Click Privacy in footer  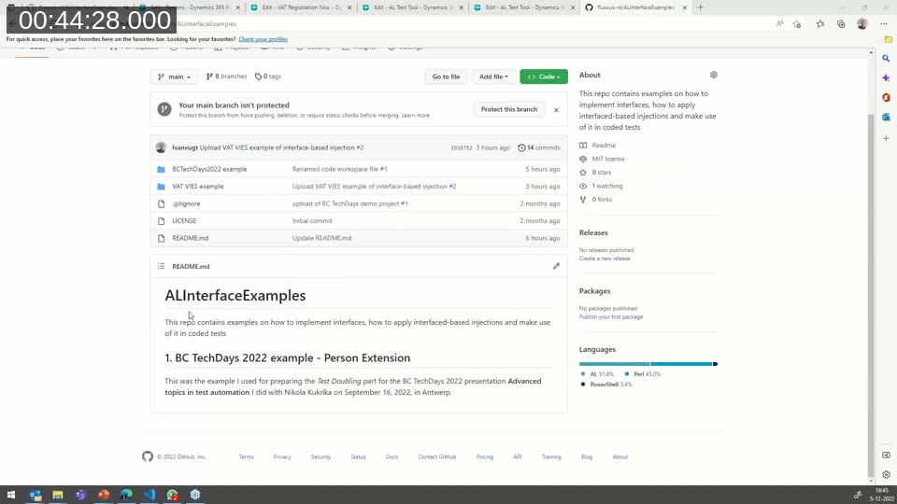tap(282, 456)
